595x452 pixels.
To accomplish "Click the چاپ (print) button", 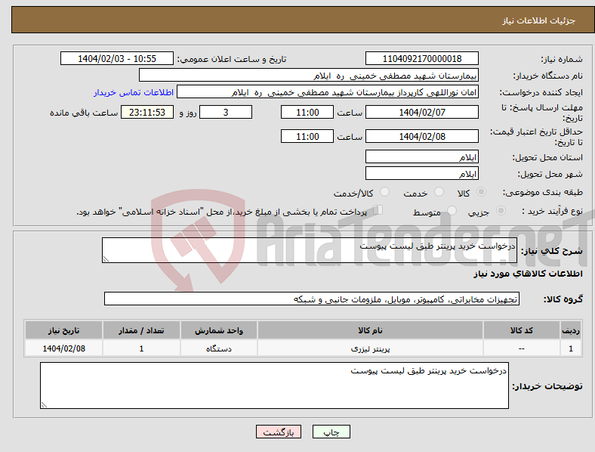I will [331, 432].
